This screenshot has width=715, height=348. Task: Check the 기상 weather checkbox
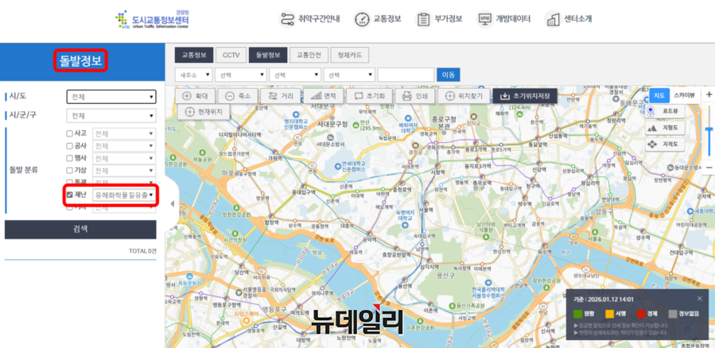tap(69, 170)
